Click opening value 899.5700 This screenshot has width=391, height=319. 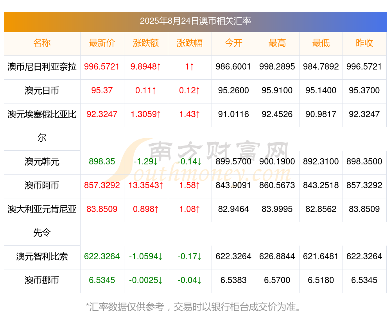pyautogui.click(x=233, y=161)
